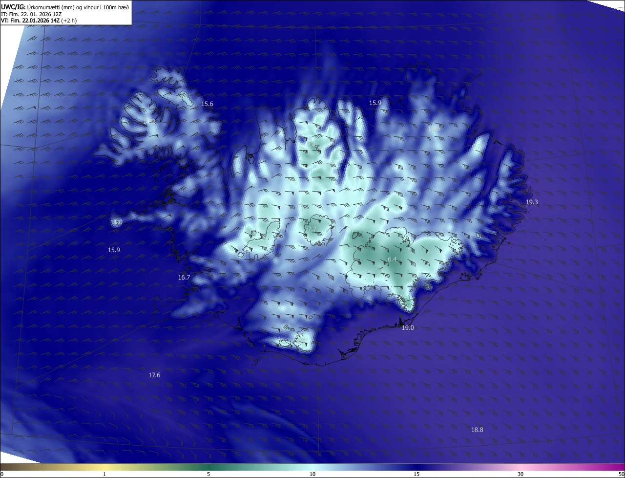This screenshot has width=625, height=478.
Task: Click the 18.8 value label
Action: [x=477, y=430]
